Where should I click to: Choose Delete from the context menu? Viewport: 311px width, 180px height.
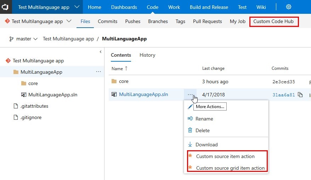click(x=202, y=130)
